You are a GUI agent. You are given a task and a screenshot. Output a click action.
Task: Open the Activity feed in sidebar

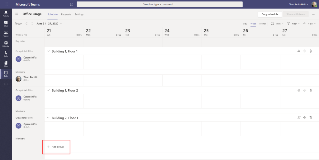click(x=6, y=13)
